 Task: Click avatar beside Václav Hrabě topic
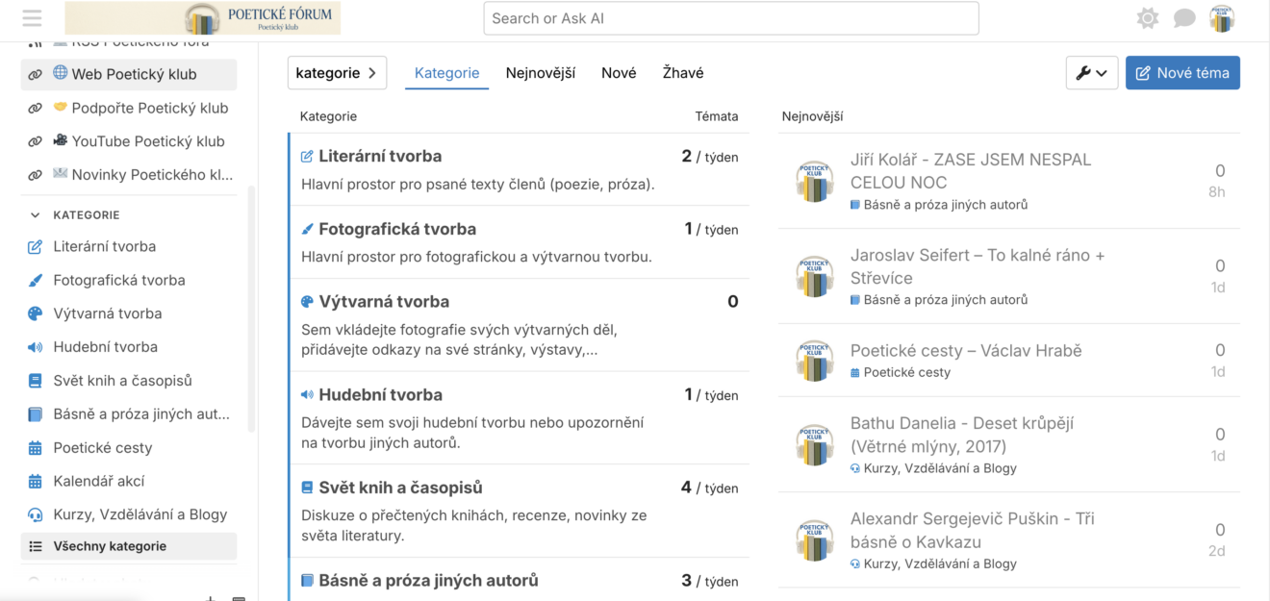815,361
